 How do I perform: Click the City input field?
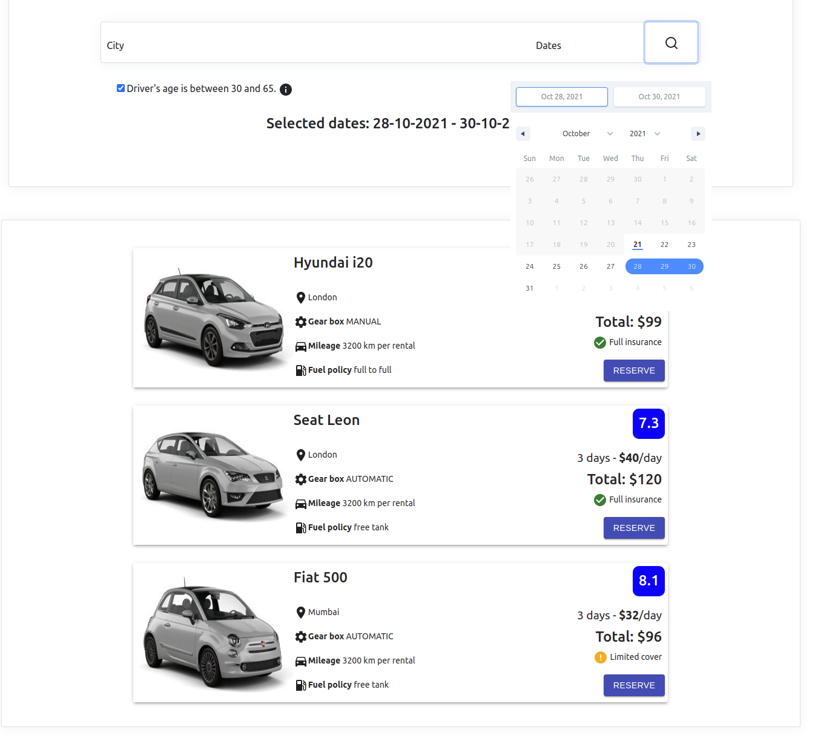(315, 42)
